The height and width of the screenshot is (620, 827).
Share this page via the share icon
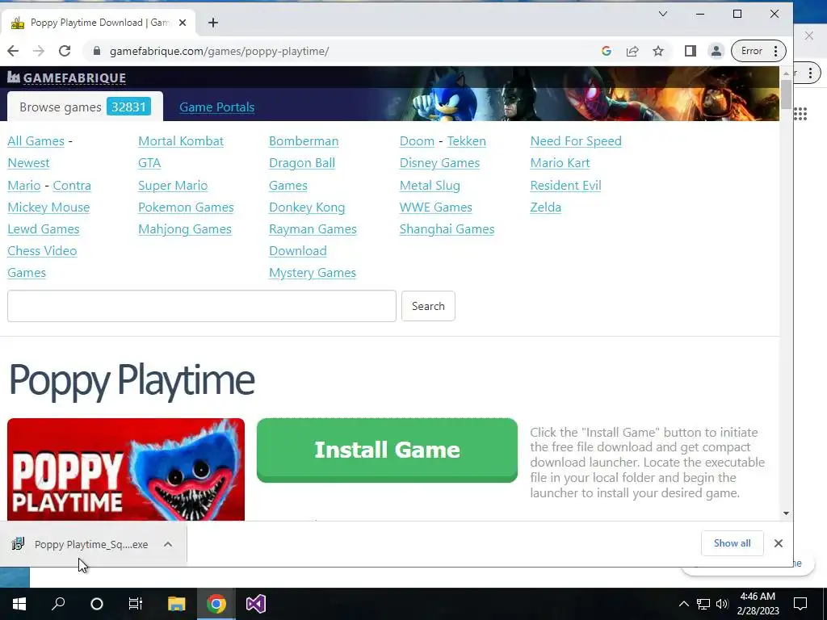tap(632, 51)
